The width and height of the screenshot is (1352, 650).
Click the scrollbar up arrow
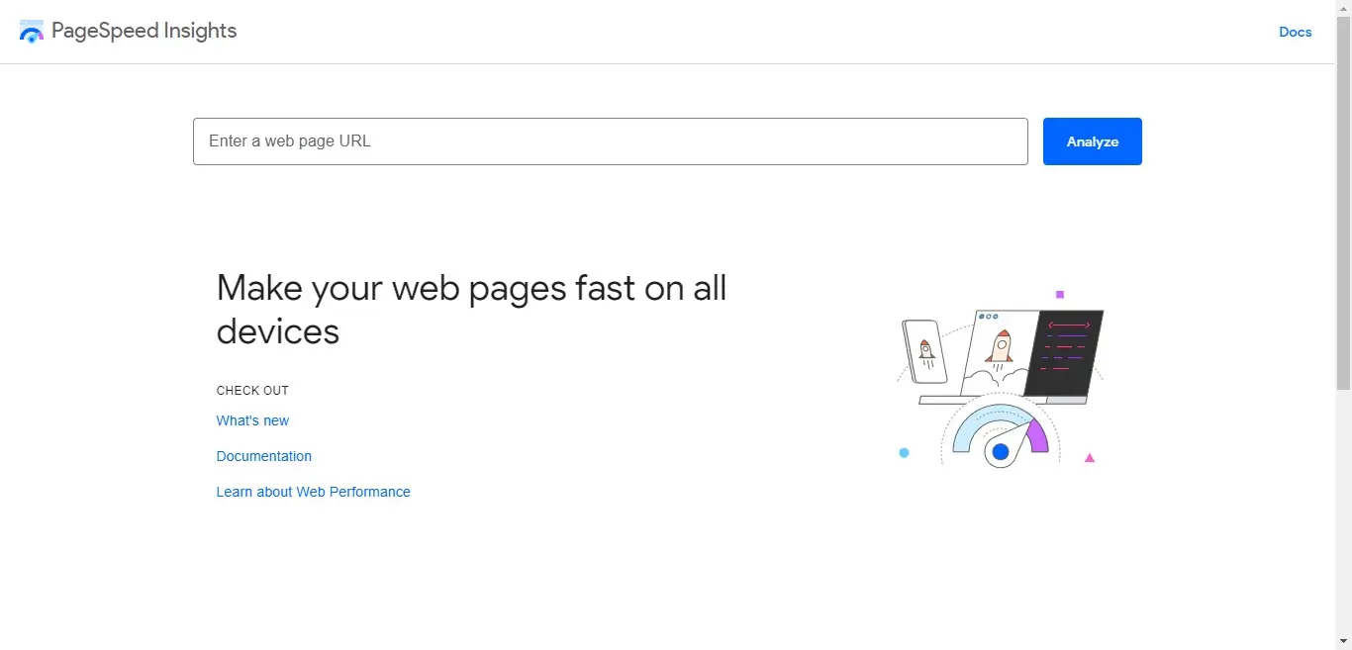click(1343, 7)
